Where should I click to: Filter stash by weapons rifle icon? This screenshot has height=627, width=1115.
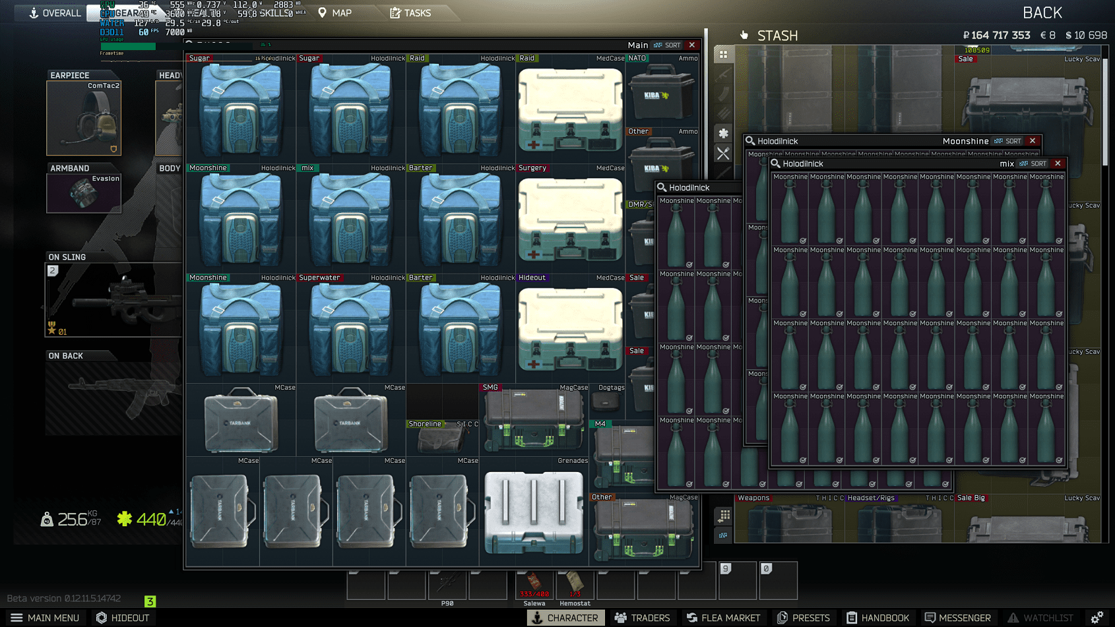(723, 75)
